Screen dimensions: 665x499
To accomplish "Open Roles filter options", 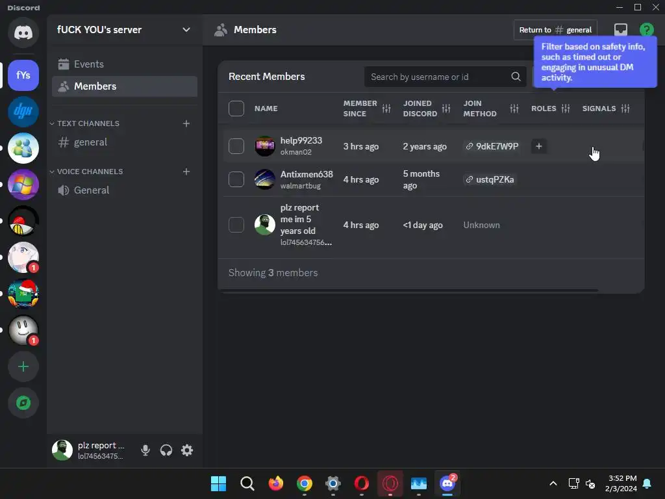I will (566, 109).
